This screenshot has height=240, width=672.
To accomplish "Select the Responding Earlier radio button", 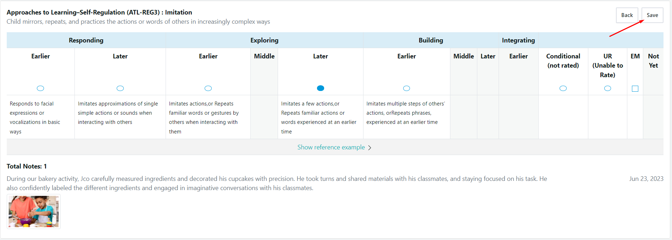I will point(40,88).
